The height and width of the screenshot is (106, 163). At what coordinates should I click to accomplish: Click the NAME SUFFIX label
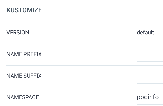[x=24, y=76]
